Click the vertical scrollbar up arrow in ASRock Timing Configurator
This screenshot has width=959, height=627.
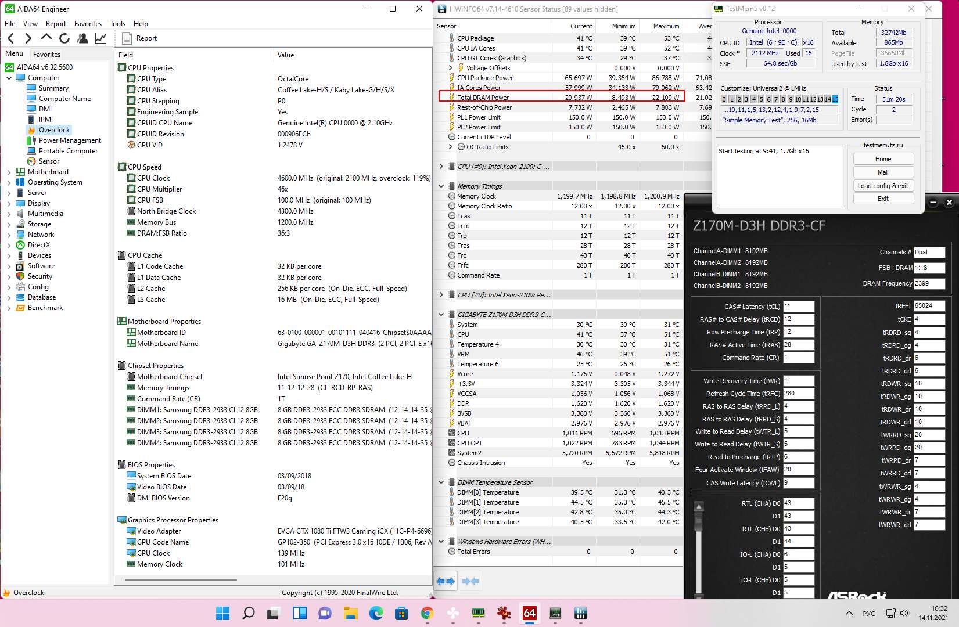pyautogui.click(x=699, y=507)
